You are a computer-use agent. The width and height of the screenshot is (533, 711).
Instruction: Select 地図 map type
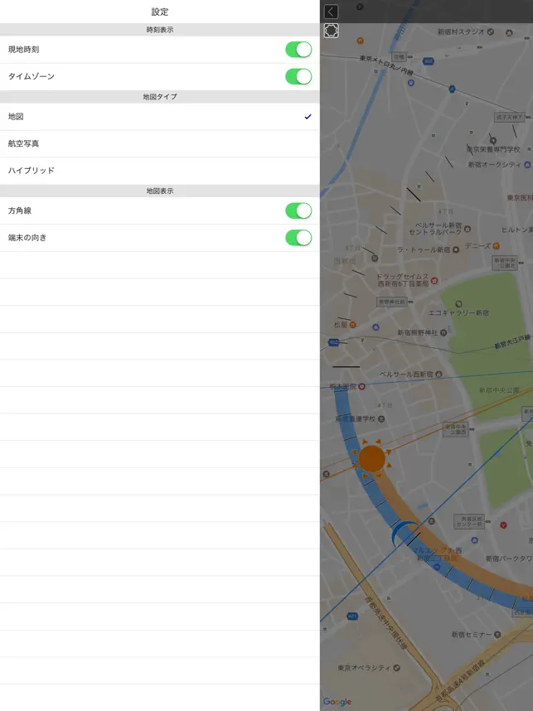point(160,117)
